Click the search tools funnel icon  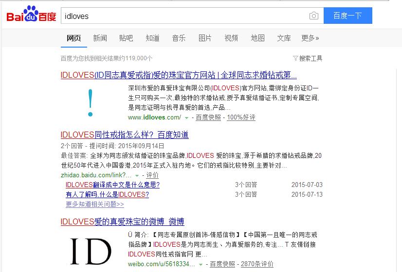(x=295, y=58)
